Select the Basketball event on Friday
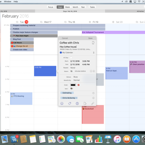The width and height of the screenshot is (145, 145). [93, 115]
